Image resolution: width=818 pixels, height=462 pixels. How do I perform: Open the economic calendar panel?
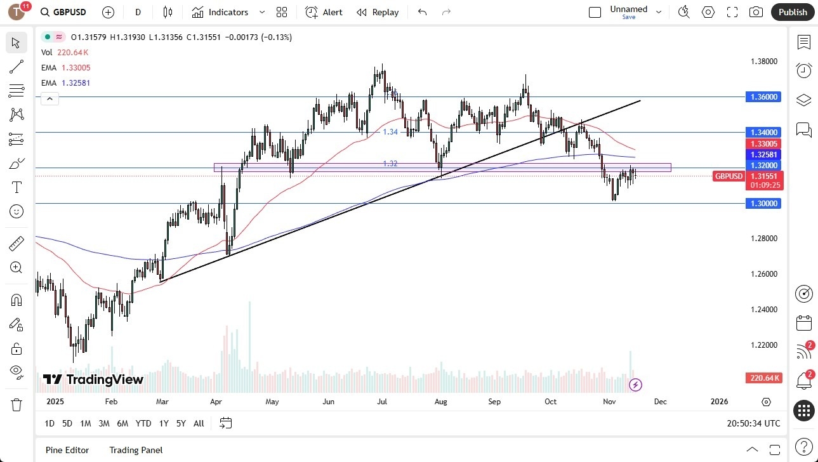[x=803, y=323]
